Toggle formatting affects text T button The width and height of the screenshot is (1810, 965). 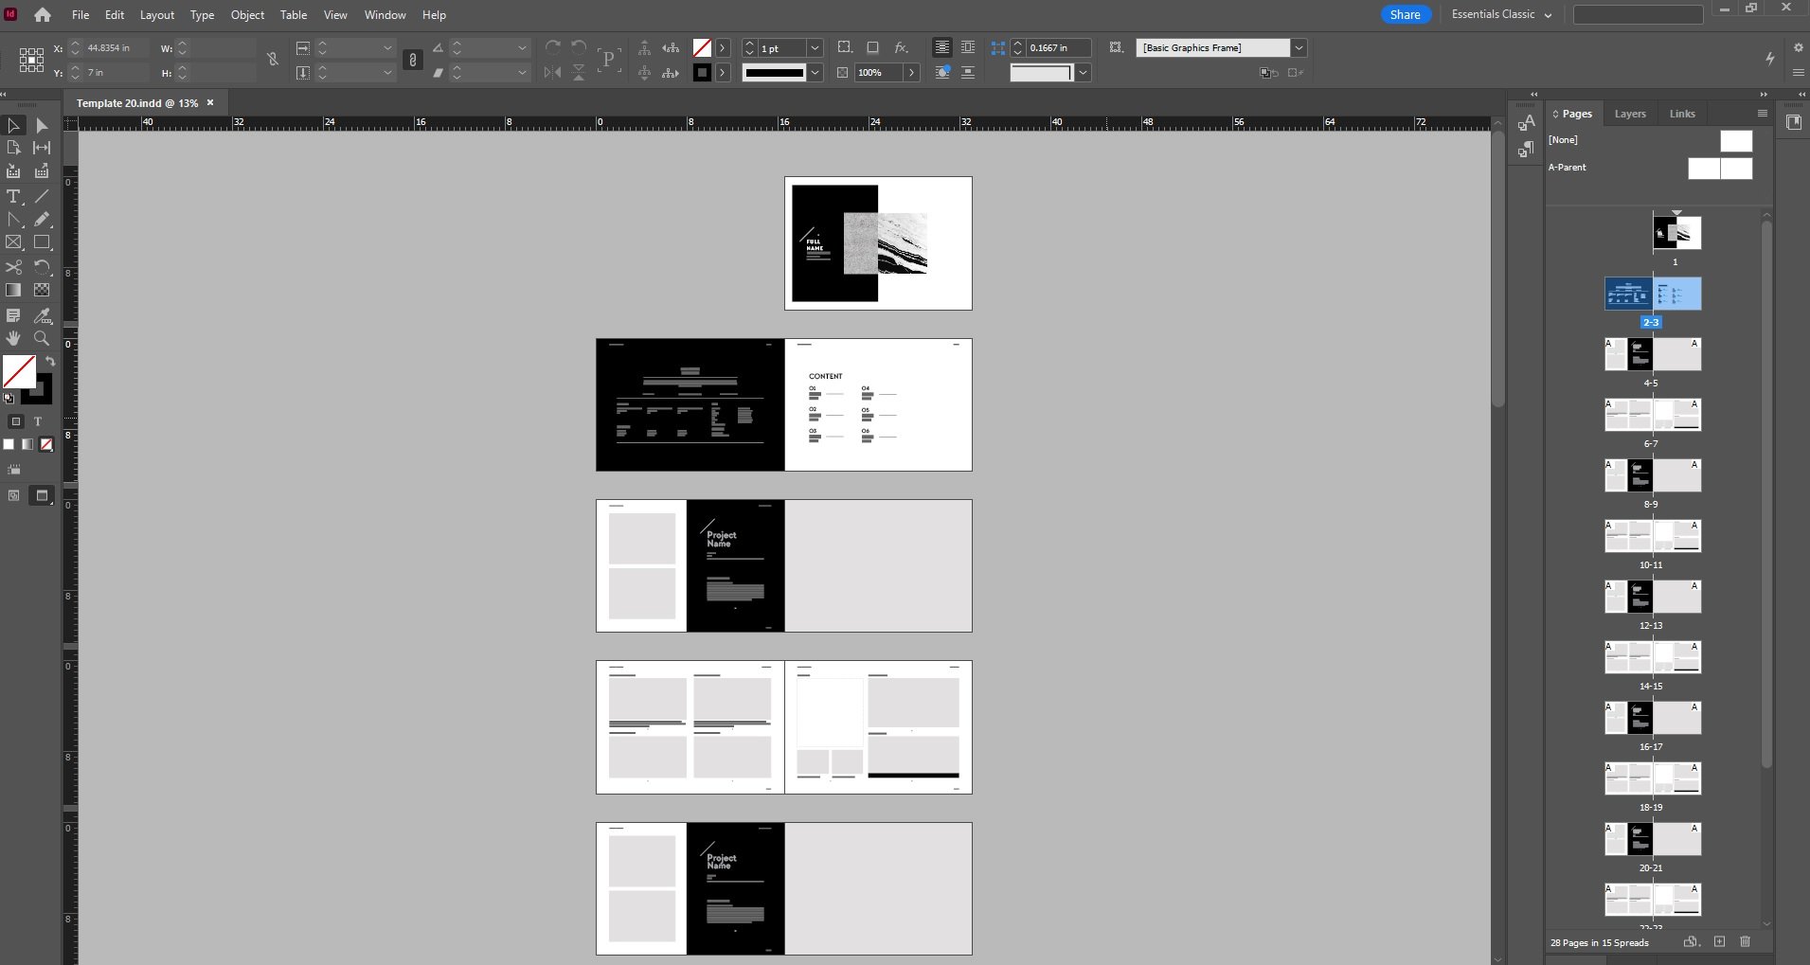38,421
